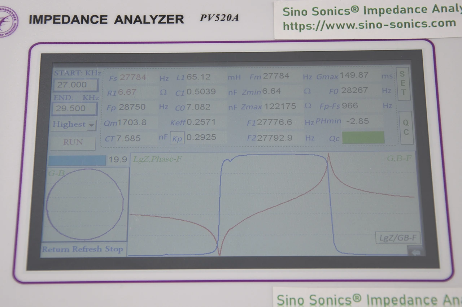Click the F1 value 27776.6

click(274, 122)
